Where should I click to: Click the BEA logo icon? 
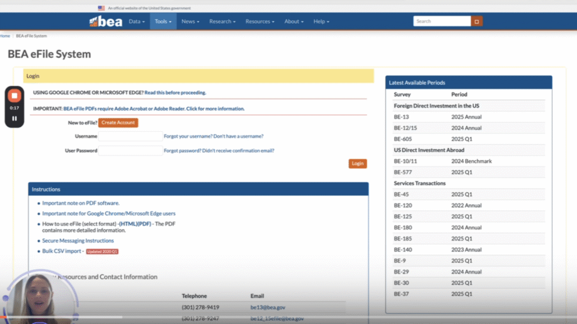tap(106, 21)
